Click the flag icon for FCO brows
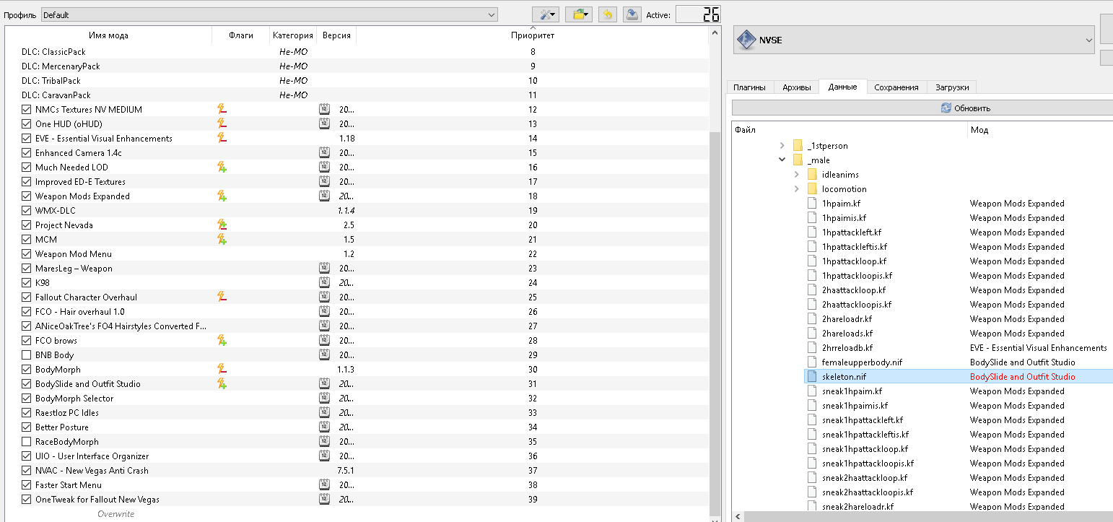Viewport: 1113px width, 522px height. (222, 341)
